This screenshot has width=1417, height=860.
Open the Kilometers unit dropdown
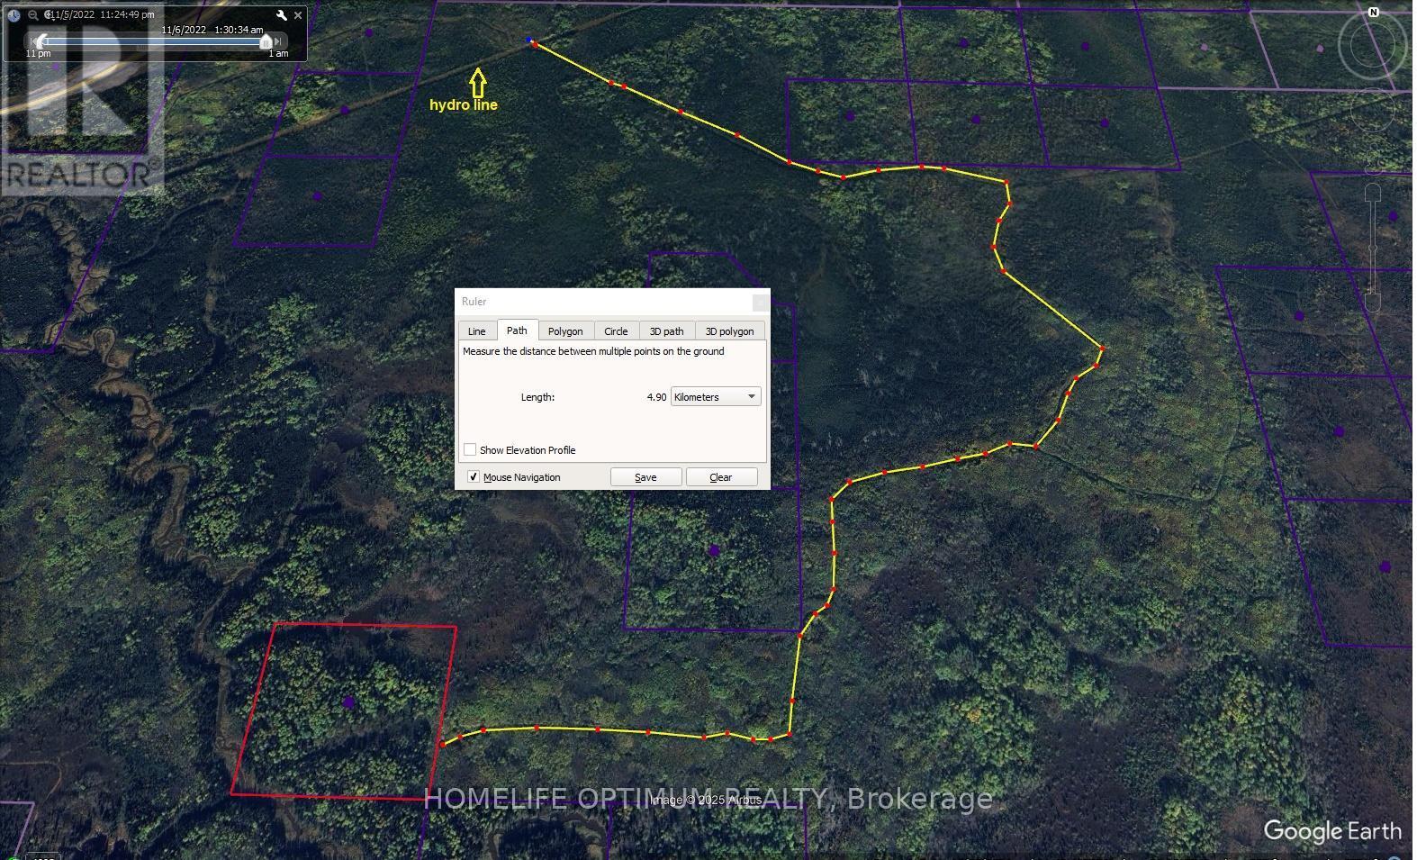(716, 396)
